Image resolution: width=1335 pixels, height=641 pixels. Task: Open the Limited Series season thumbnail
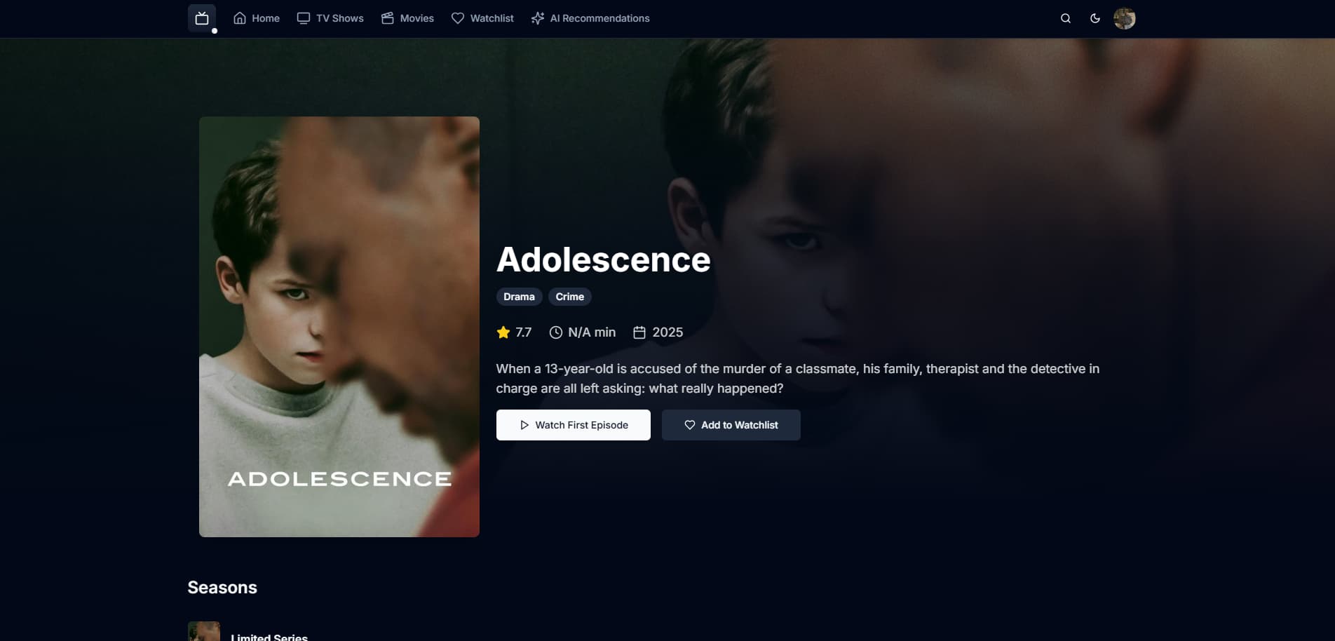tap(204, 631)
